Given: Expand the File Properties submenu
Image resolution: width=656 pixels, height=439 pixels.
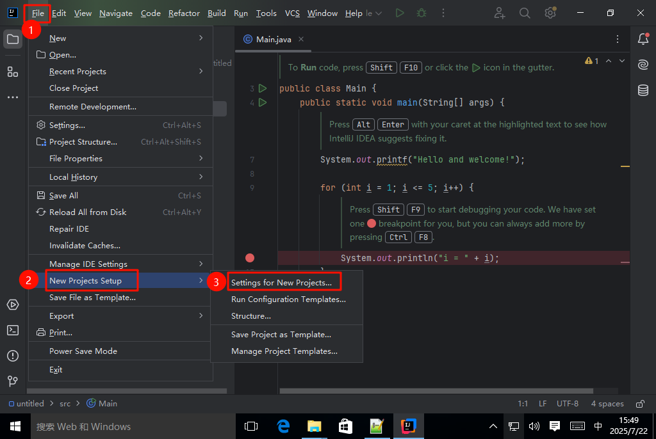Looking at the screenshot, I should point(120,159).
